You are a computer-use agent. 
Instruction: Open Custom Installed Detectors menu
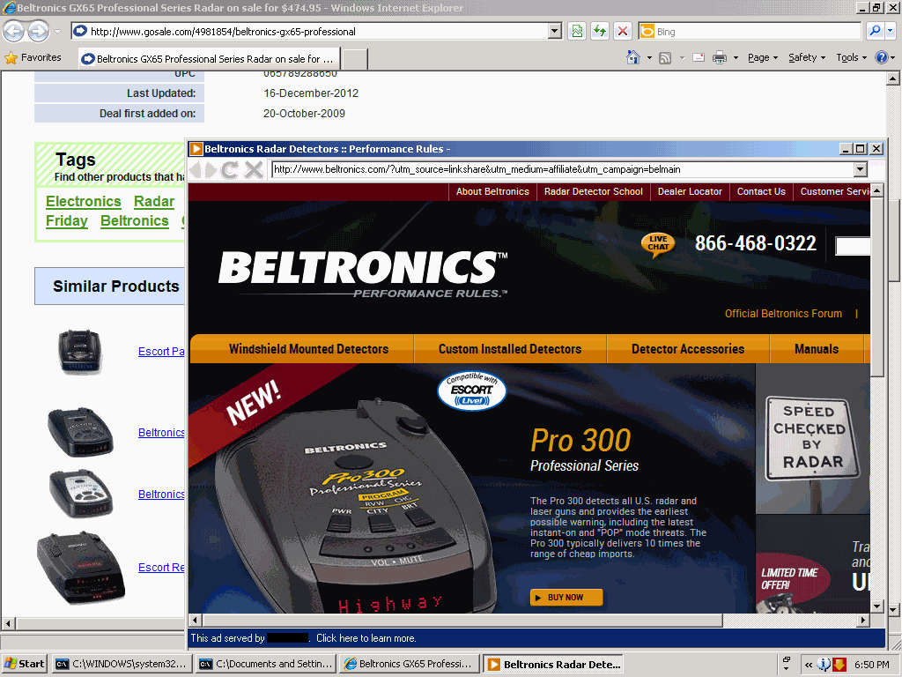pos(510,349)
